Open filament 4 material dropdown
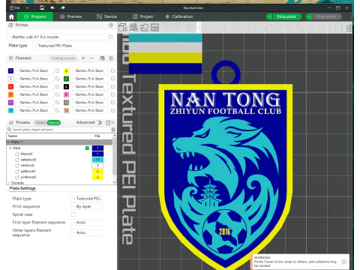 (89, 79)
